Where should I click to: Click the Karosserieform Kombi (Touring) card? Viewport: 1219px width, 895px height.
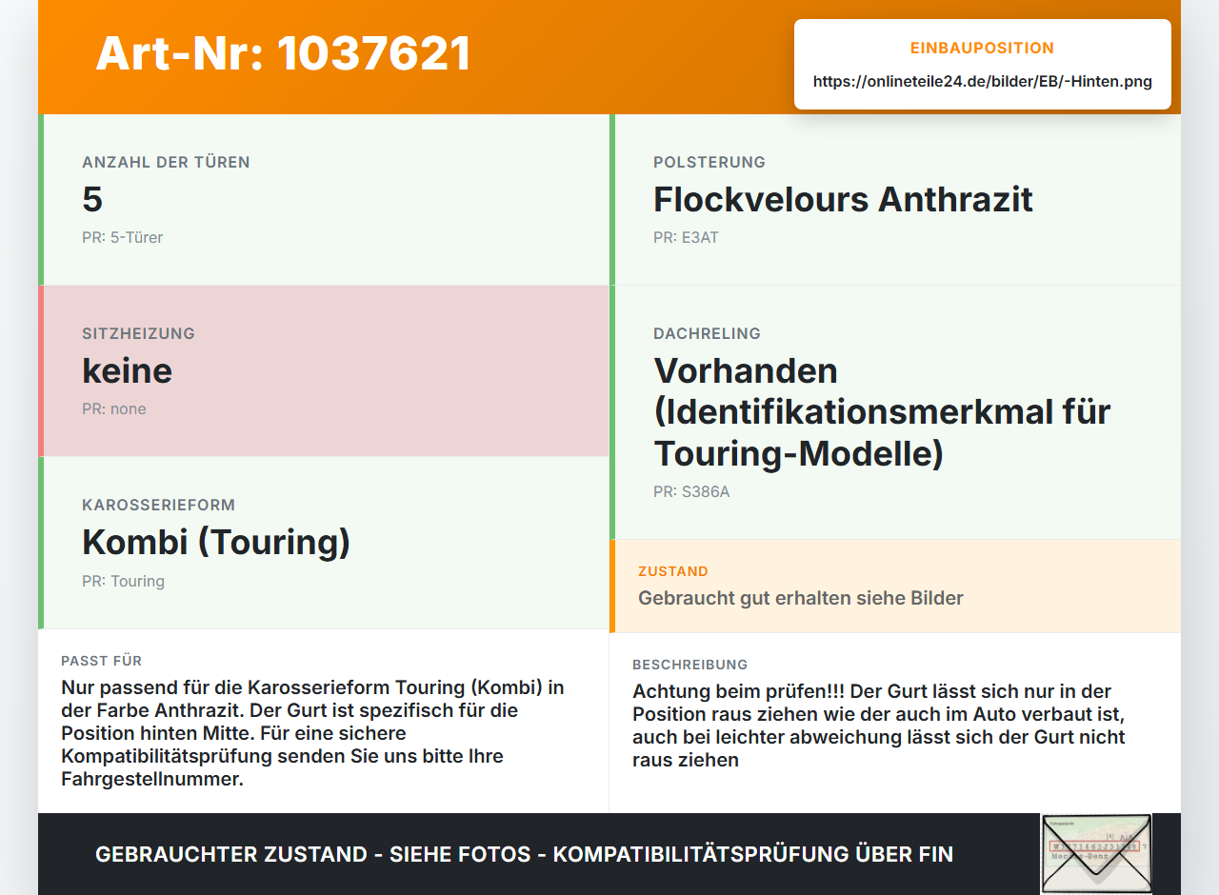click(324, 543)
